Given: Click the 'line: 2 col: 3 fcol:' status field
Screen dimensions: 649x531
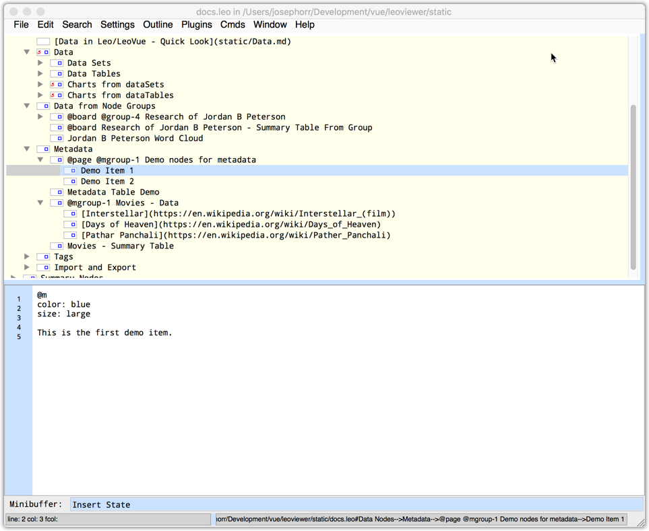Looking at the screenshot, I should click(108, 520).
